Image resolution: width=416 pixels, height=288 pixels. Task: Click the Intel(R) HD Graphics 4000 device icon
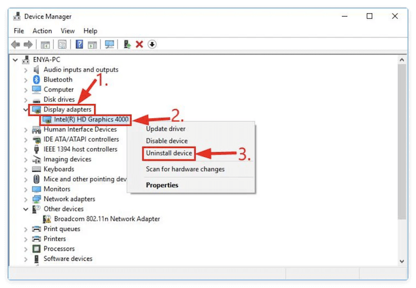coord(47,120)
